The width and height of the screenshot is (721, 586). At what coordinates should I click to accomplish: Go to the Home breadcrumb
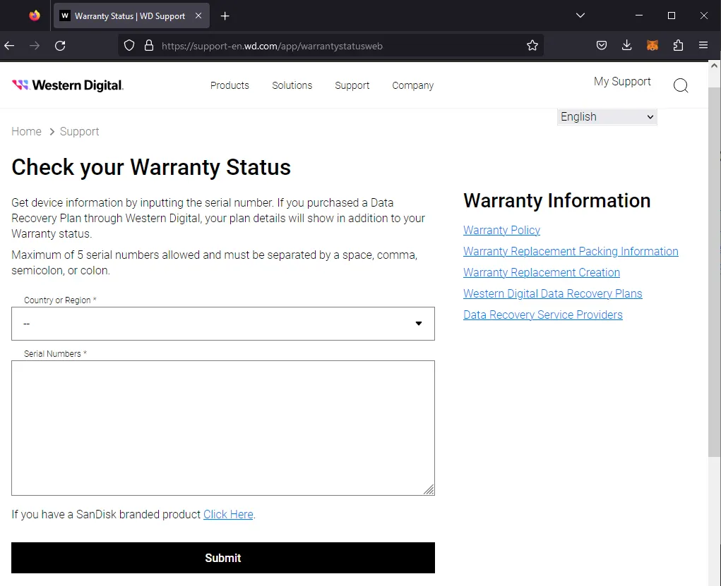pos(26,131)
